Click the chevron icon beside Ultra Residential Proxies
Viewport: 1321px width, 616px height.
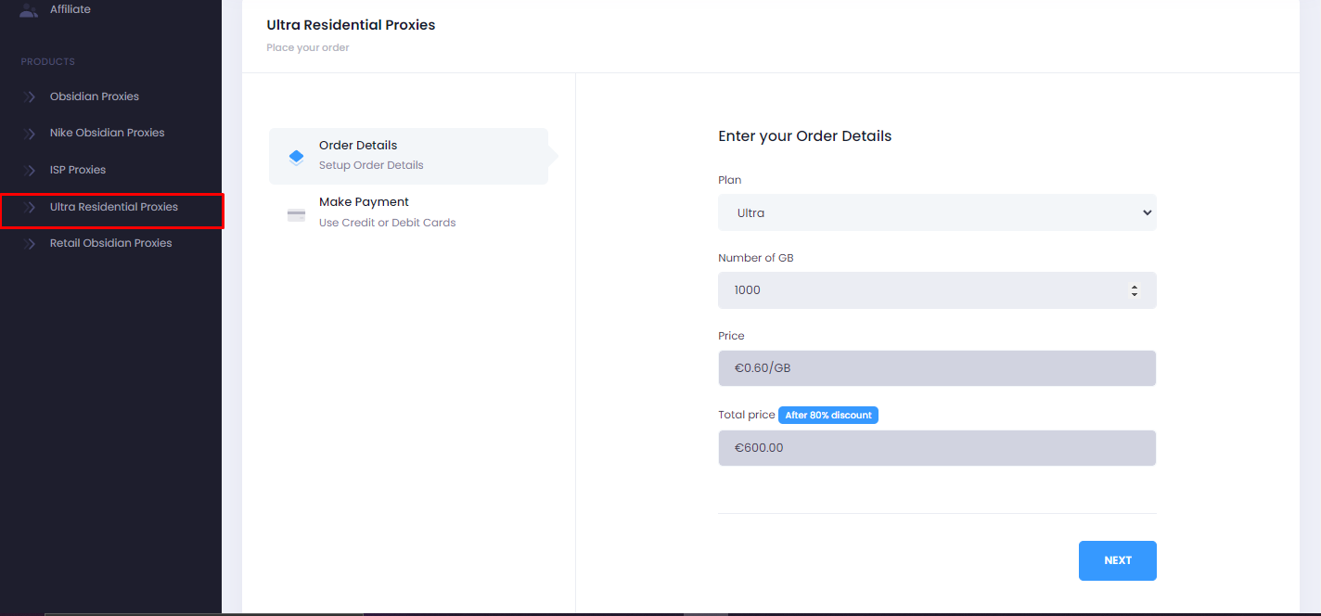pyautogui.click(x=30, y=207)
